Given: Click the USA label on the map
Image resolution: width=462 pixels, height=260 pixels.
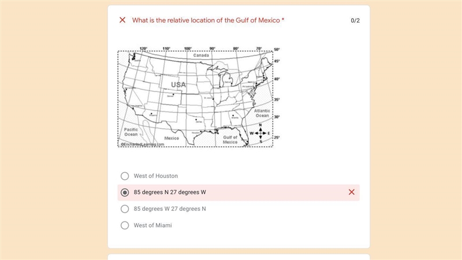Looking at the screenshot, I should tap(178, 85).
